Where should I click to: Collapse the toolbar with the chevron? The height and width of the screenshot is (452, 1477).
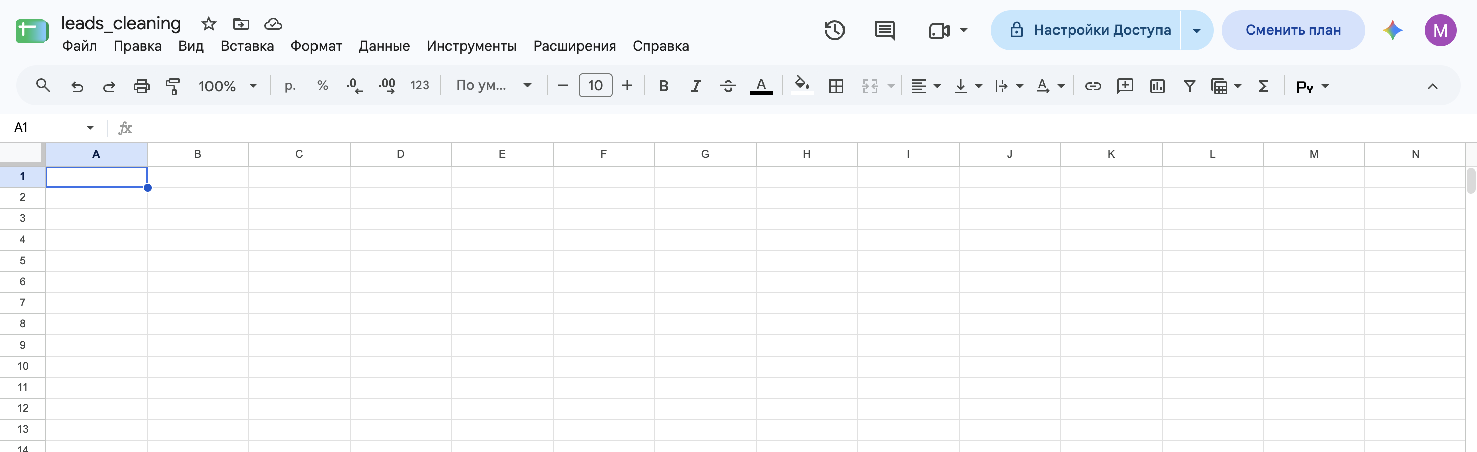tap(1432, 86)
